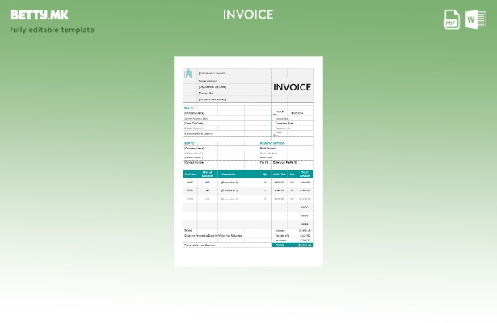Viewport: 497px width, 323px height.
Task: Click the Subtotal row label
Action: [280, 230]
